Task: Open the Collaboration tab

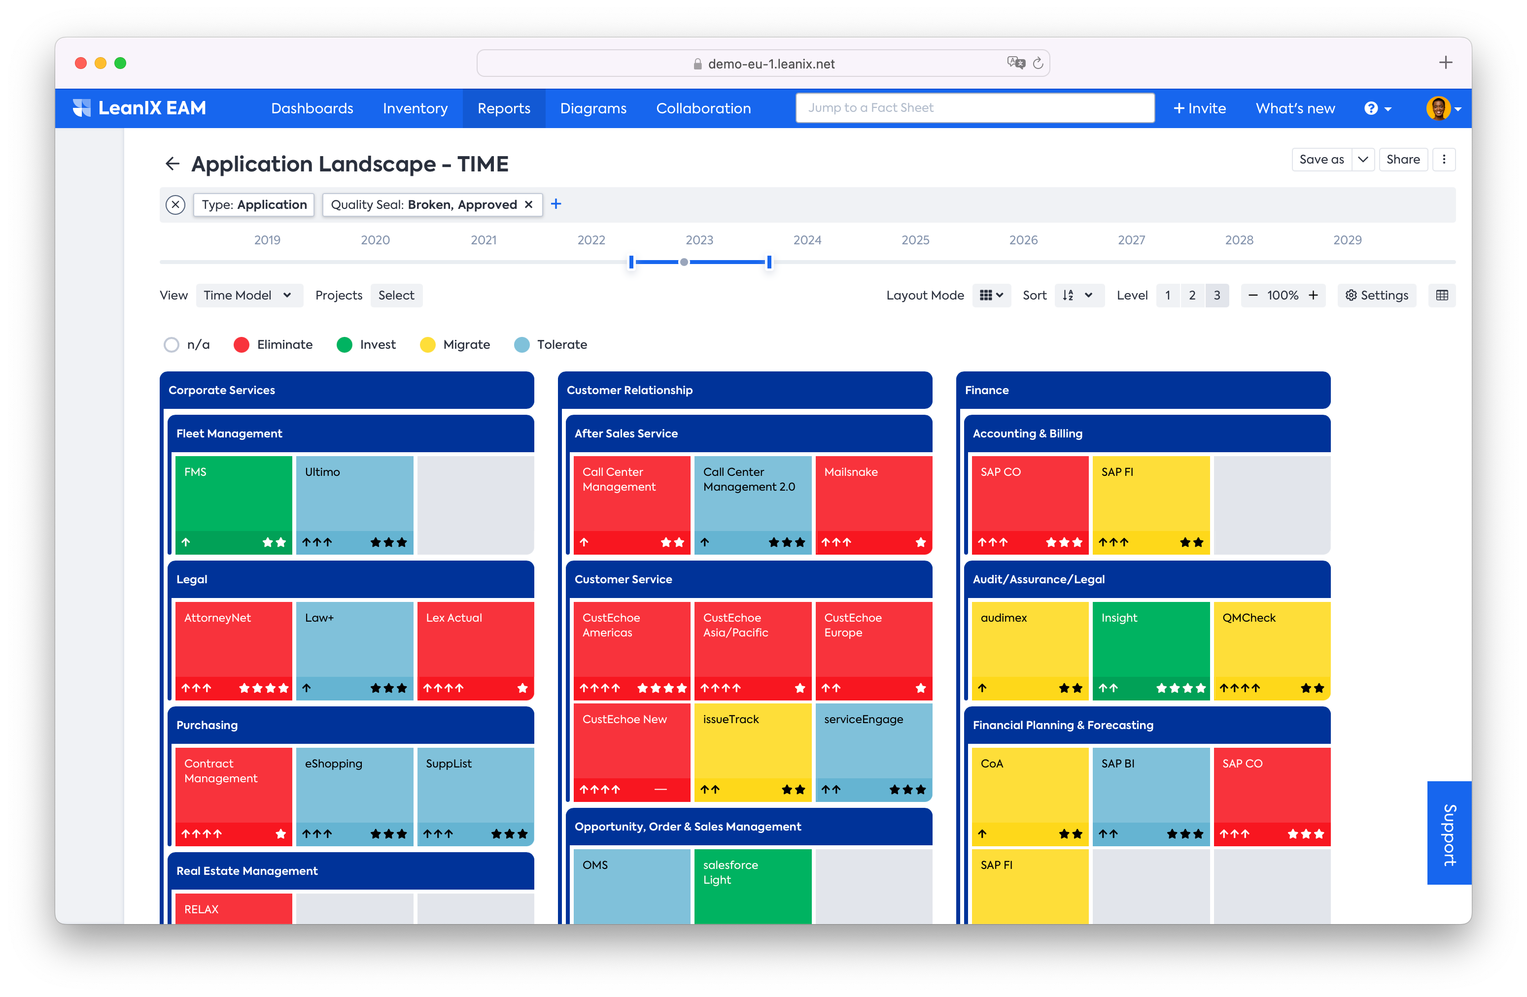Action: [x=703, y=108]
